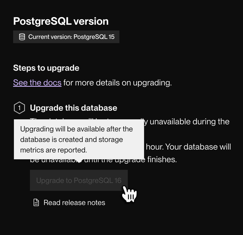Click the hexagonal numbered step indicator
The image size is (243, 235).
[x=19, y=108]
